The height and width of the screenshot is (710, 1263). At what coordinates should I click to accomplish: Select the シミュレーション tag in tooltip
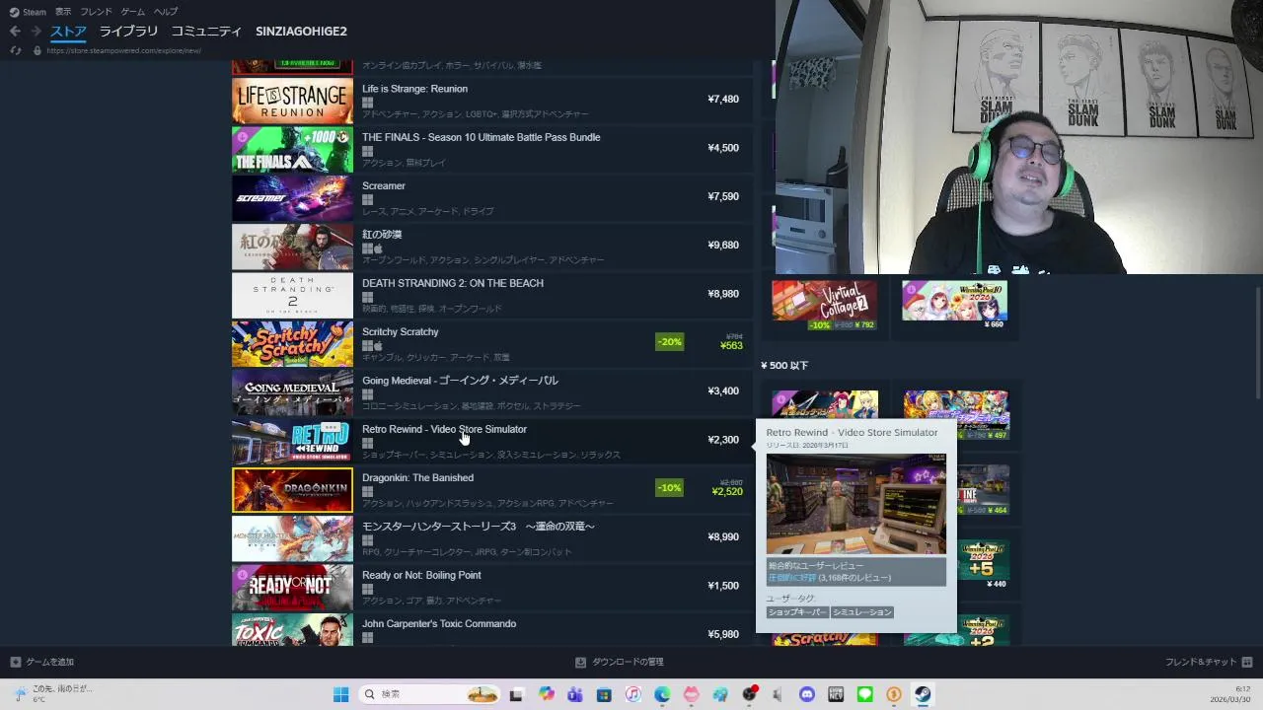click(861, 612)
